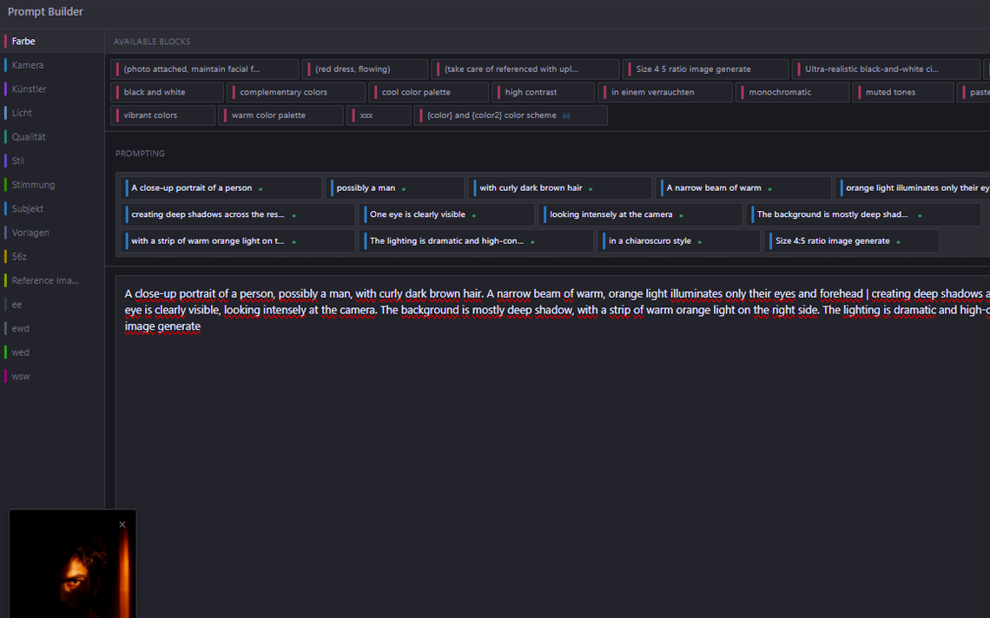
Task: Click the 'vibrant colors' block
Action: pyautogui.click(x=150, y=115)
